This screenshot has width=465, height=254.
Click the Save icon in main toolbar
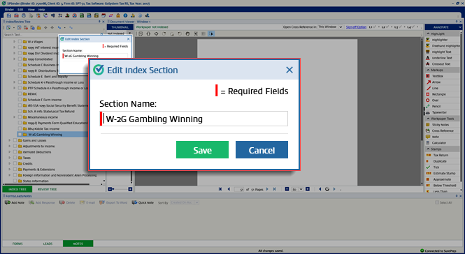(x=9, y=15)
